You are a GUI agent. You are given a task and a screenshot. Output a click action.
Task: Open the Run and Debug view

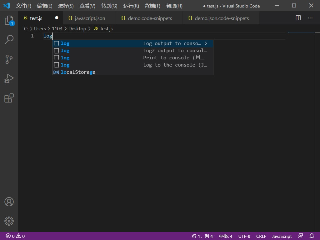(x=9, y=78)
